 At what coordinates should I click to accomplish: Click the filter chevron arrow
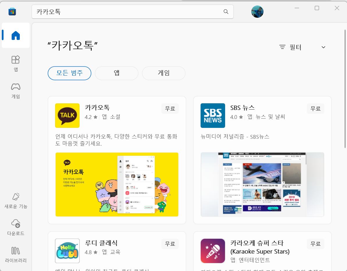(323, 47)
